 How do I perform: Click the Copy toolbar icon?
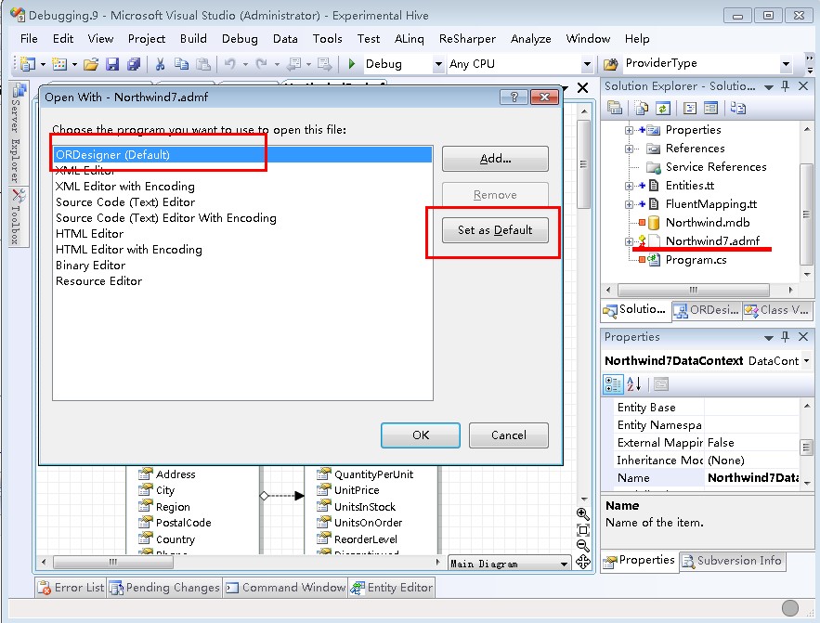point(181,64)
